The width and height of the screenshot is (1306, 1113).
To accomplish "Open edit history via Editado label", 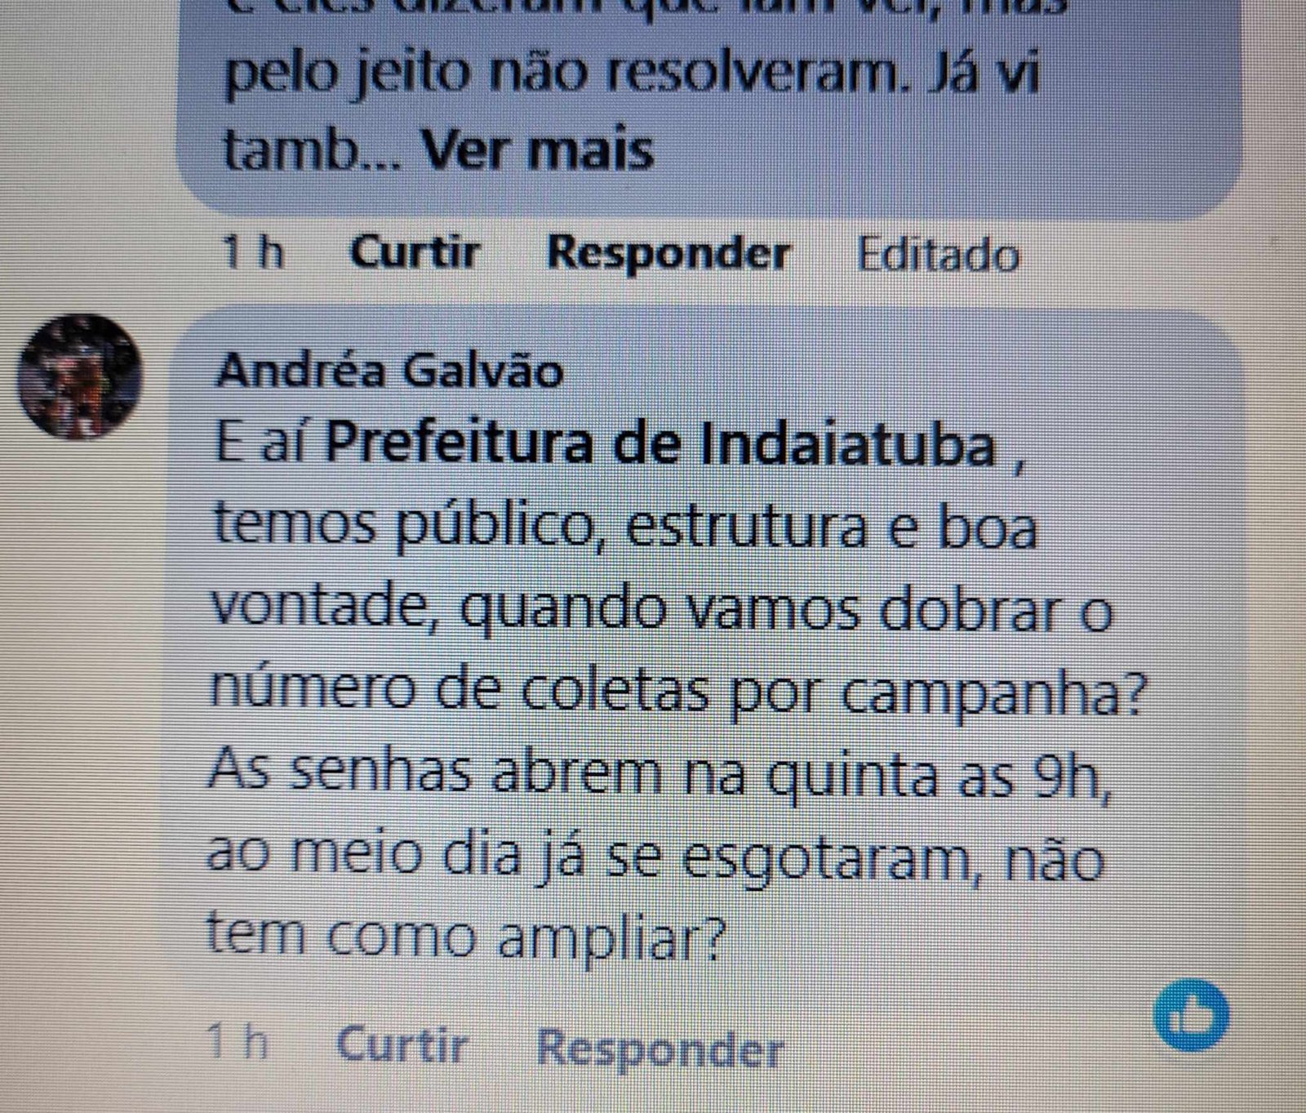I will click(938, 255).
